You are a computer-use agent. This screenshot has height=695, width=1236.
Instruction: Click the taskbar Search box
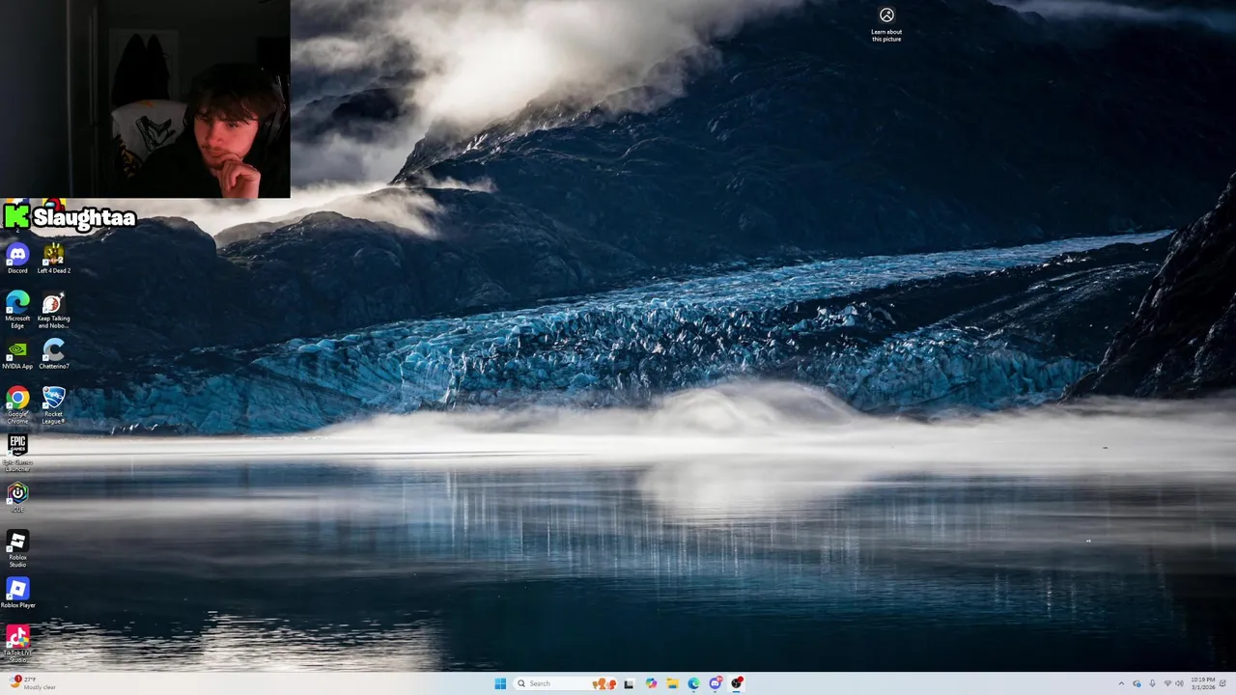(x=566, y=683)
